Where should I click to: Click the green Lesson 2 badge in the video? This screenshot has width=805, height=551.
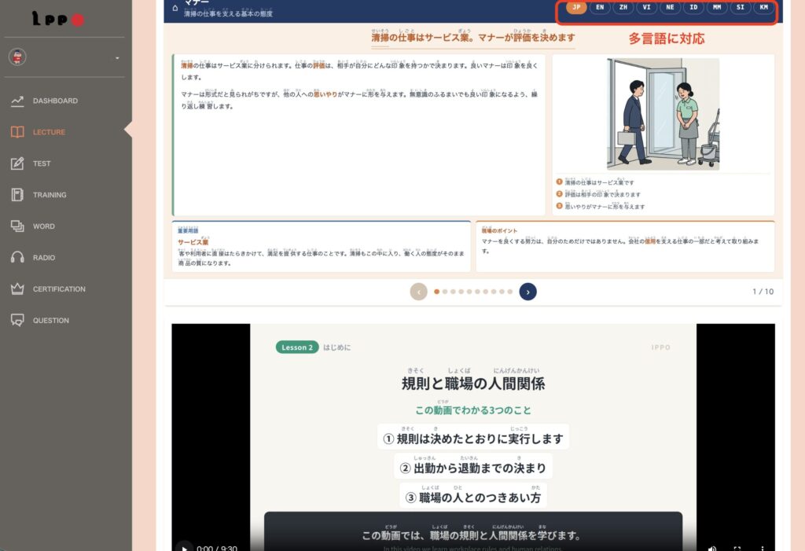click(296, 347)
